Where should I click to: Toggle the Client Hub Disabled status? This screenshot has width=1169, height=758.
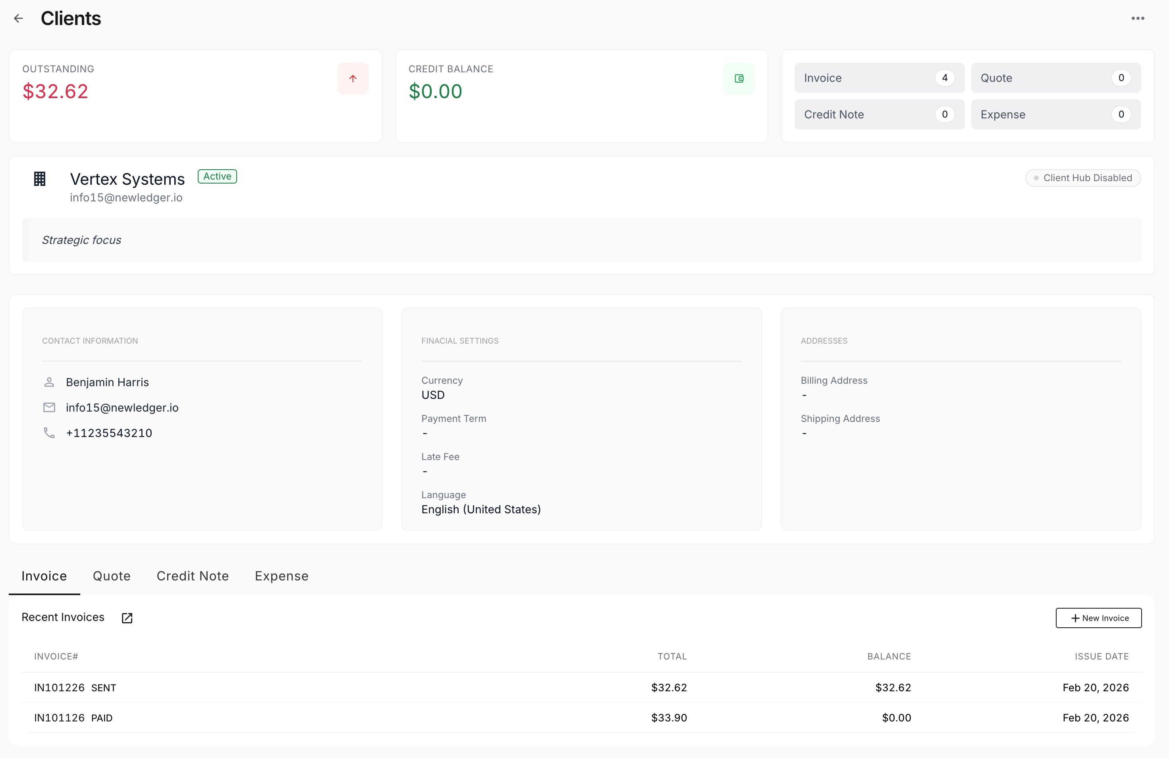tap(1083, 178)
